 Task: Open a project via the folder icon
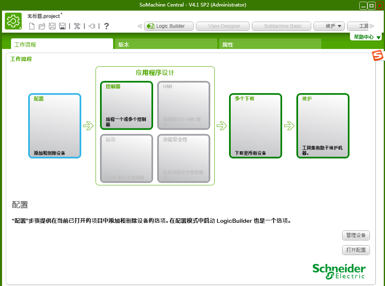point(42,26)
